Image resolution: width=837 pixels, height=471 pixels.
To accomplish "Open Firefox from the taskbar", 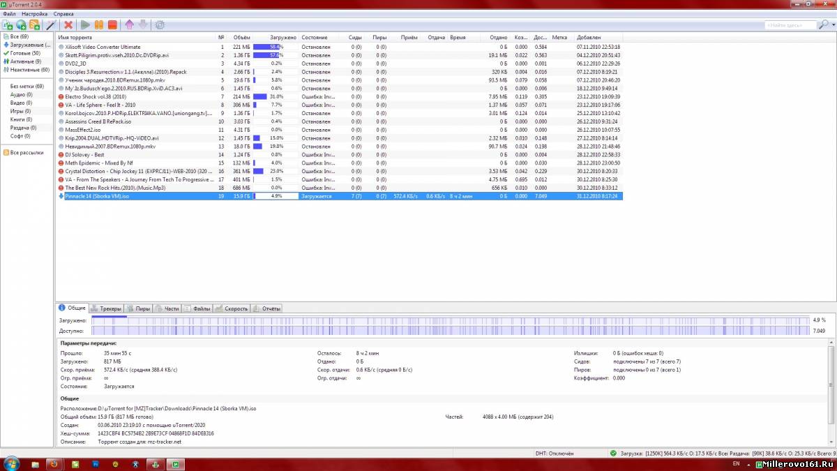I will click(x=54, y=464).
